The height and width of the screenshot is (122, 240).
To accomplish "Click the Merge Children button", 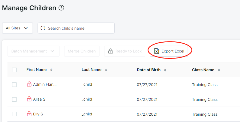I will [x=82, y=51].
